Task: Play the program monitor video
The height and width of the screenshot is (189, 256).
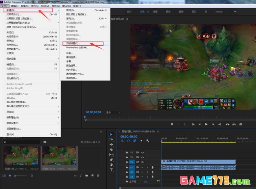Action: [206, 124]
